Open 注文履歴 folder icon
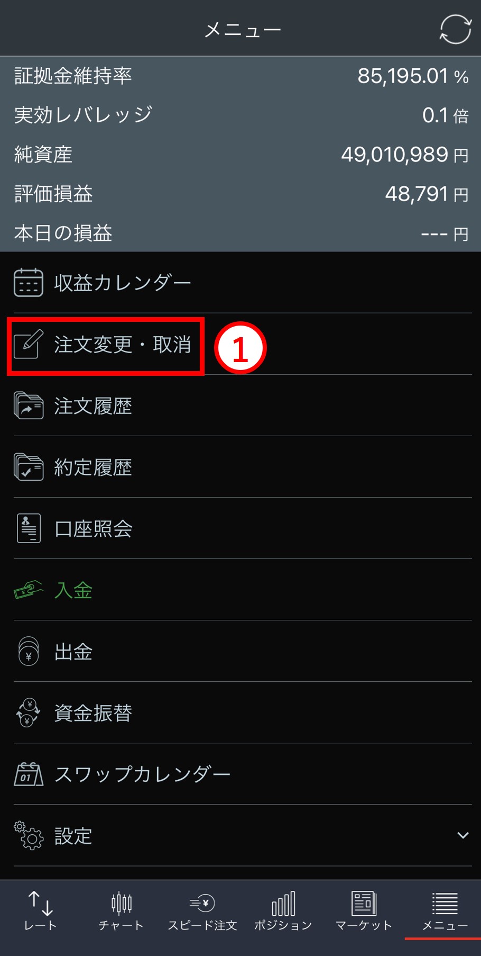 (x=29, y=405)
